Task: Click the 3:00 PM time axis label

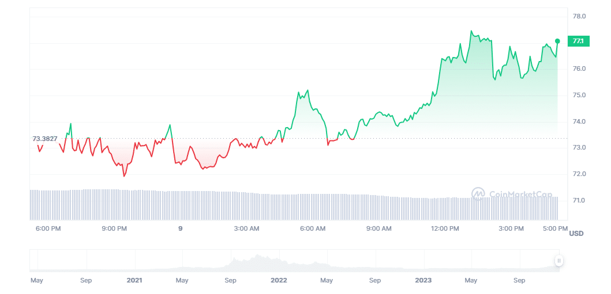Action: coord(511,228)
